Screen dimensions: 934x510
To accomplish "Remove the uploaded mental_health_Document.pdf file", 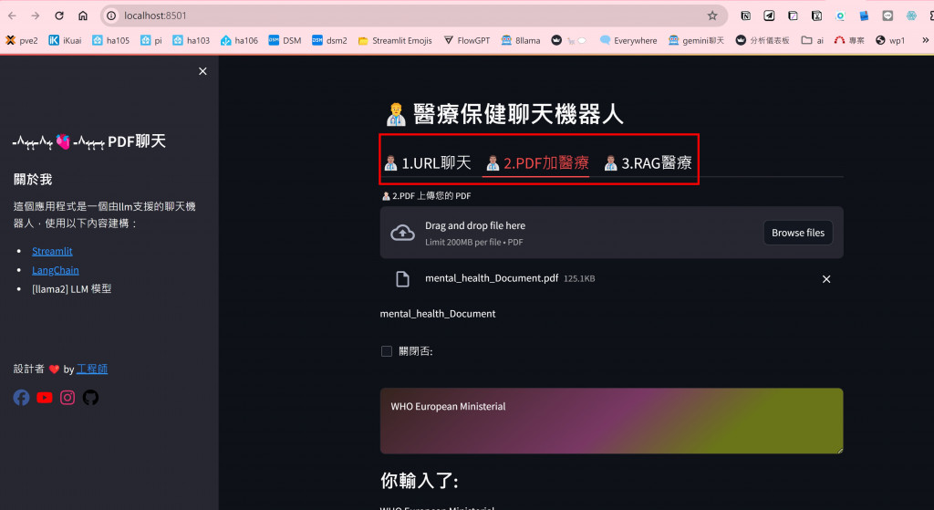I will point(826,279).
